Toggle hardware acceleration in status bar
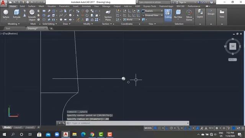The height and width of the screenshot is (138, 245). click(234, 128)
